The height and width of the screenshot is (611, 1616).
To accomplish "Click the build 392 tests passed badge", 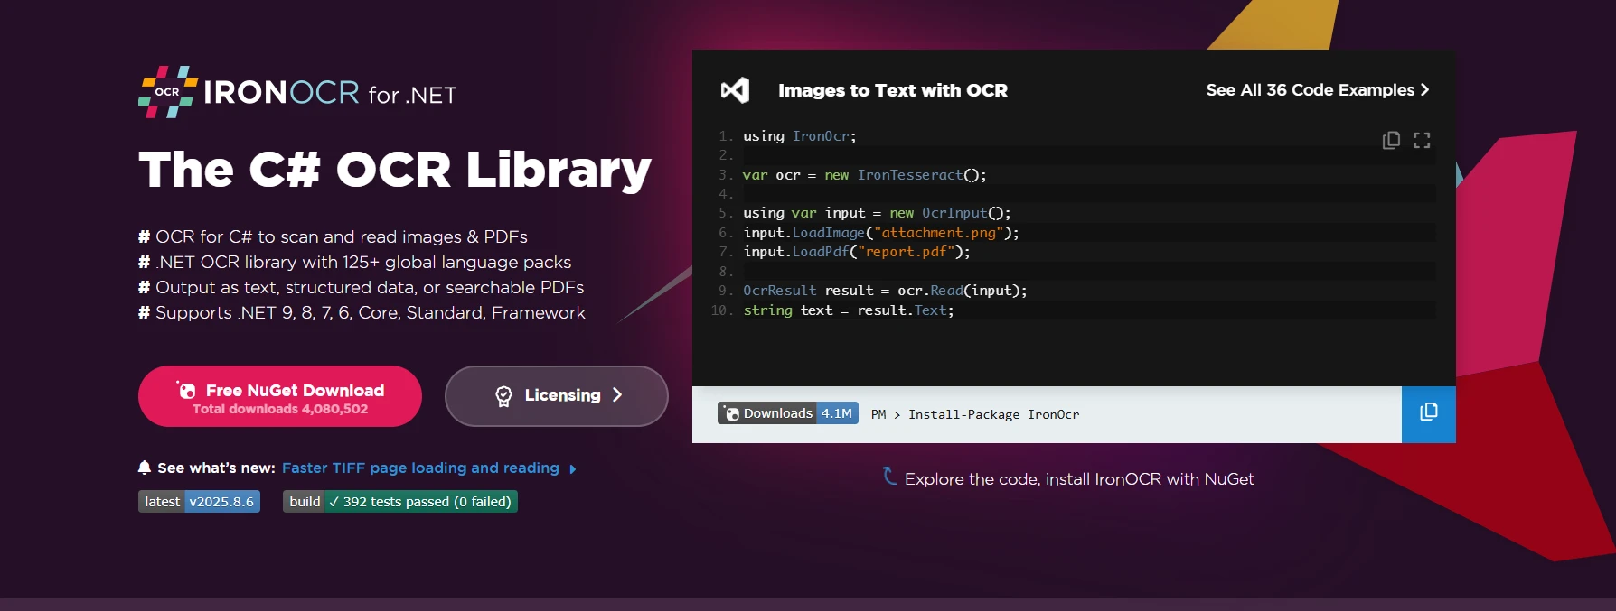I will (x=400, y=502).
